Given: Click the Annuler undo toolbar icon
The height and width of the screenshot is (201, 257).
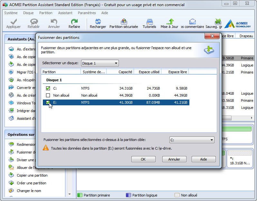Looking at the screenshot, I should [54, 22].
